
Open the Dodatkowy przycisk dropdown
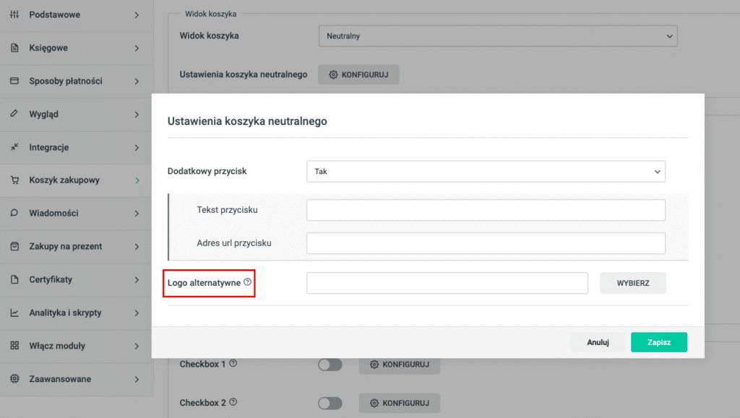pos(486,172)
